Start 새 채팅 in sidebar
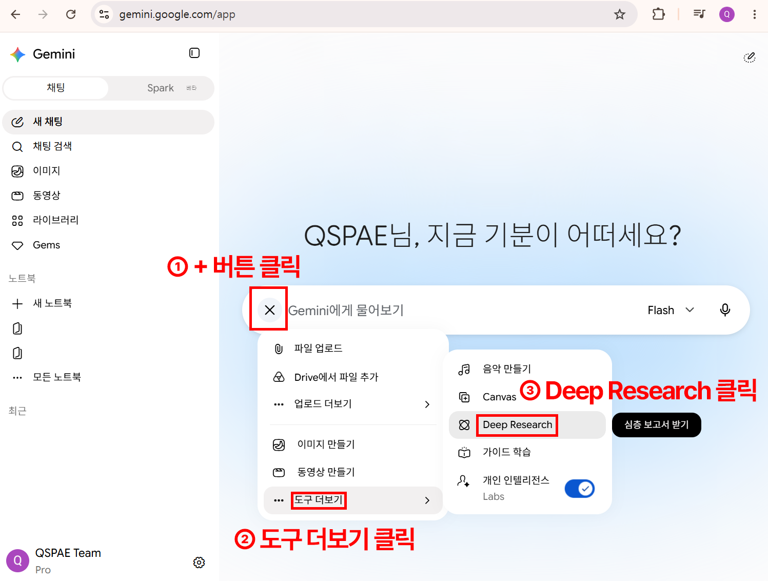This screenshot has height=581, width=768. (108, 122)
